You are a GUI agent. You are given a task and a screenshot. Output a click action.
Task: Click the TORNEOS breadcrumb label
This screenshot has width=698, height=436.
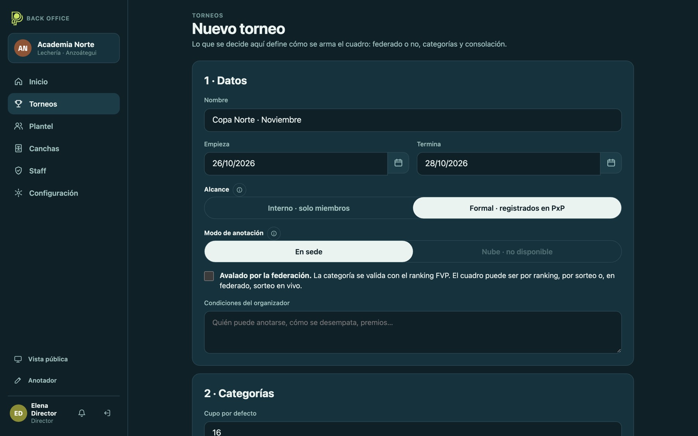(207, 16)
